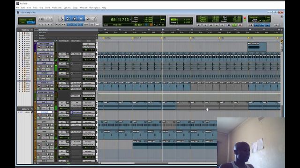Open the Edit window toolbar menu
This screenshot has width=300, height=168.
(282, 17)
